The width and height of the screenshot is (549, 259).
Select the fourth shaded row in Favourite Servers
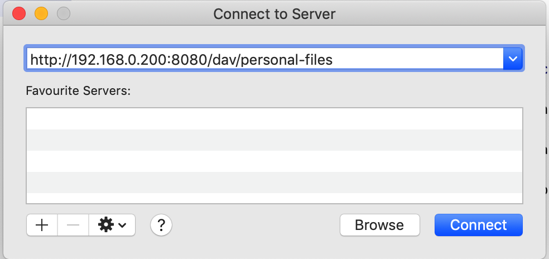[274, 182]
